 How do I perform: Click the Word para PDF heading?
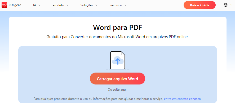pos(118,28)
